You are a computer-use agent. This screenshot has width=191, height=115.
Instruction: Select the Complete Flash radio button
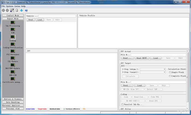(x=170, y=76)
